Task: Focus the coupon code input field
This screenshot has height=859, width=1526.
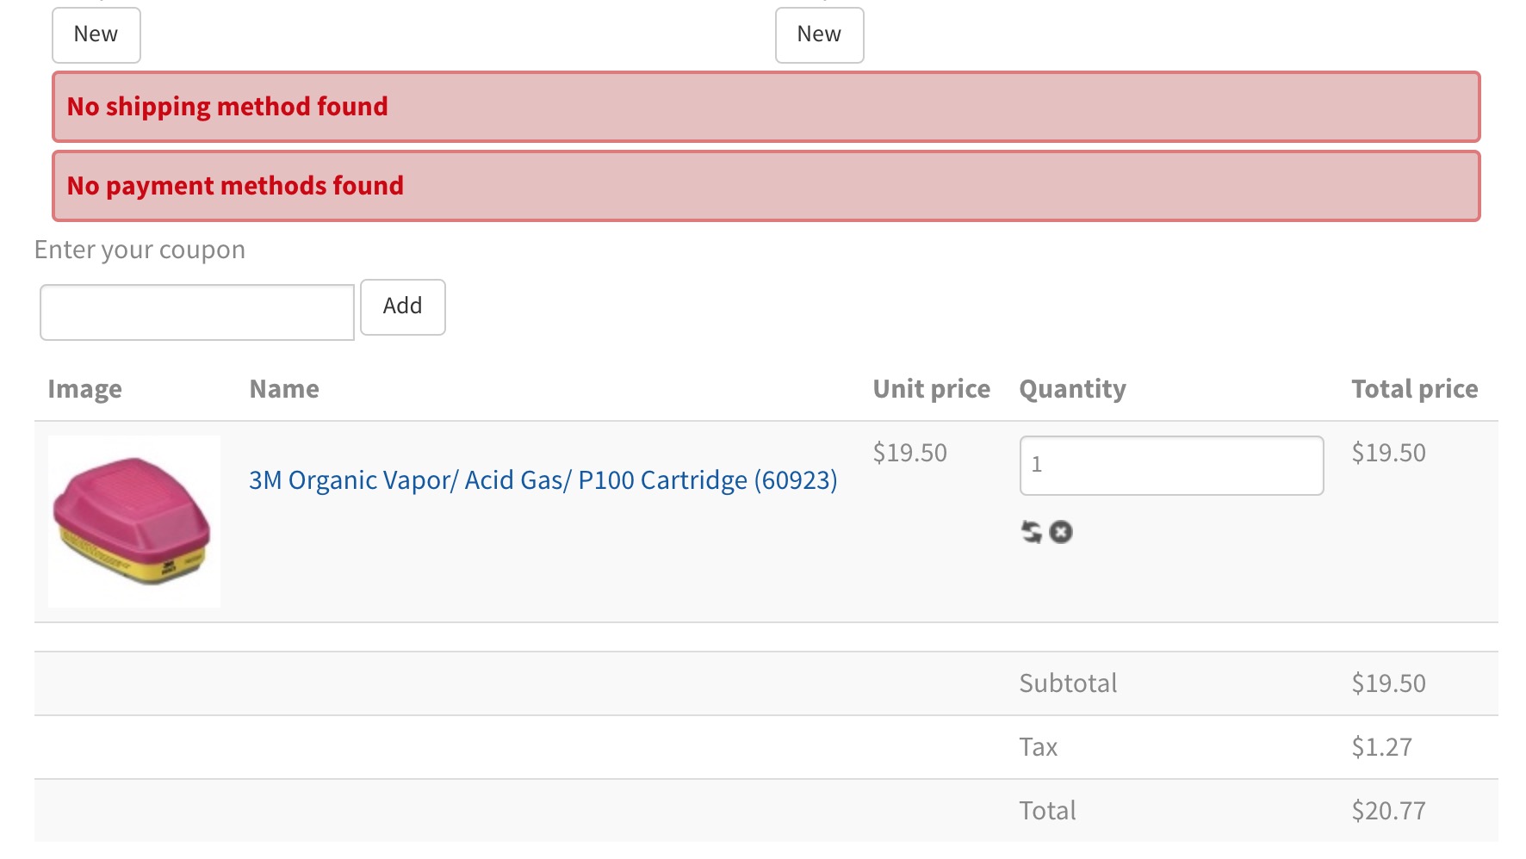Action: tap(197, 312)
